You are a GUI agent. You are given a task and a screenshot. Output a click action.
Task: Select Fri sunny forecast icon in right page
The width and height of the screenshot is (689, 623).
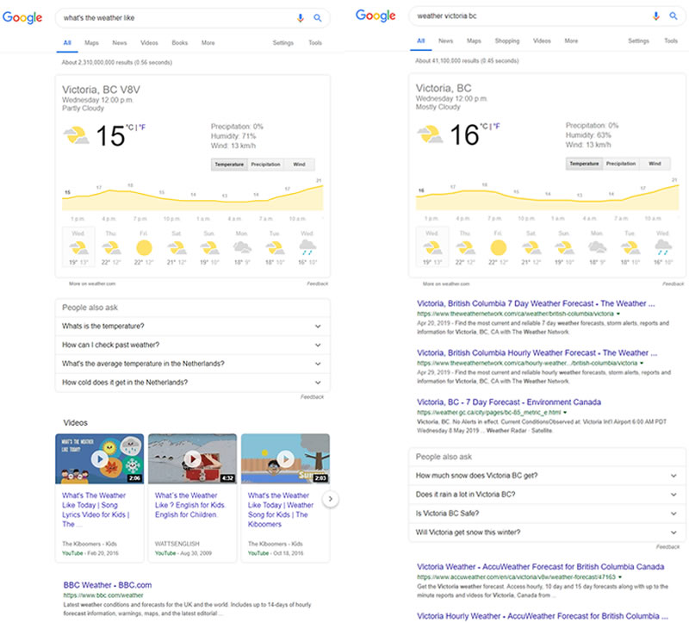499,247
